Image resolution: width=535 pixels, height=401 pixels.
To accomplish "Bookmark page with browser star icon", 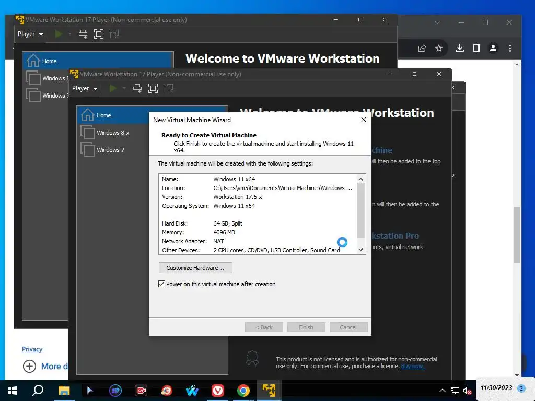I will (439, 48).
